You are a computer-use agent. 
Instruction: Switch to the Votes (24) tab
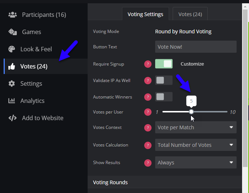(190, 14)
